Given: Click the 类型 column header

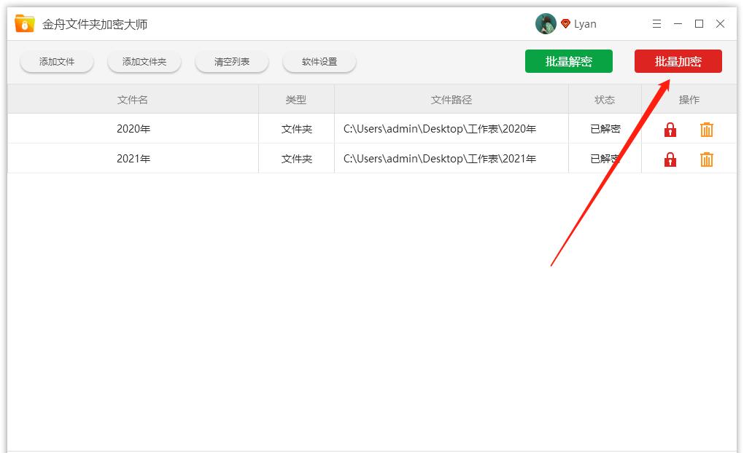Looking at the screenshot, I should pos(296,99).
